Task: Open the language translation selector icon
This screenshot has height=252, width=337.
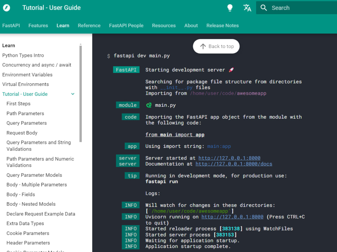Action: pyautogui.click(x=247, y=8)
